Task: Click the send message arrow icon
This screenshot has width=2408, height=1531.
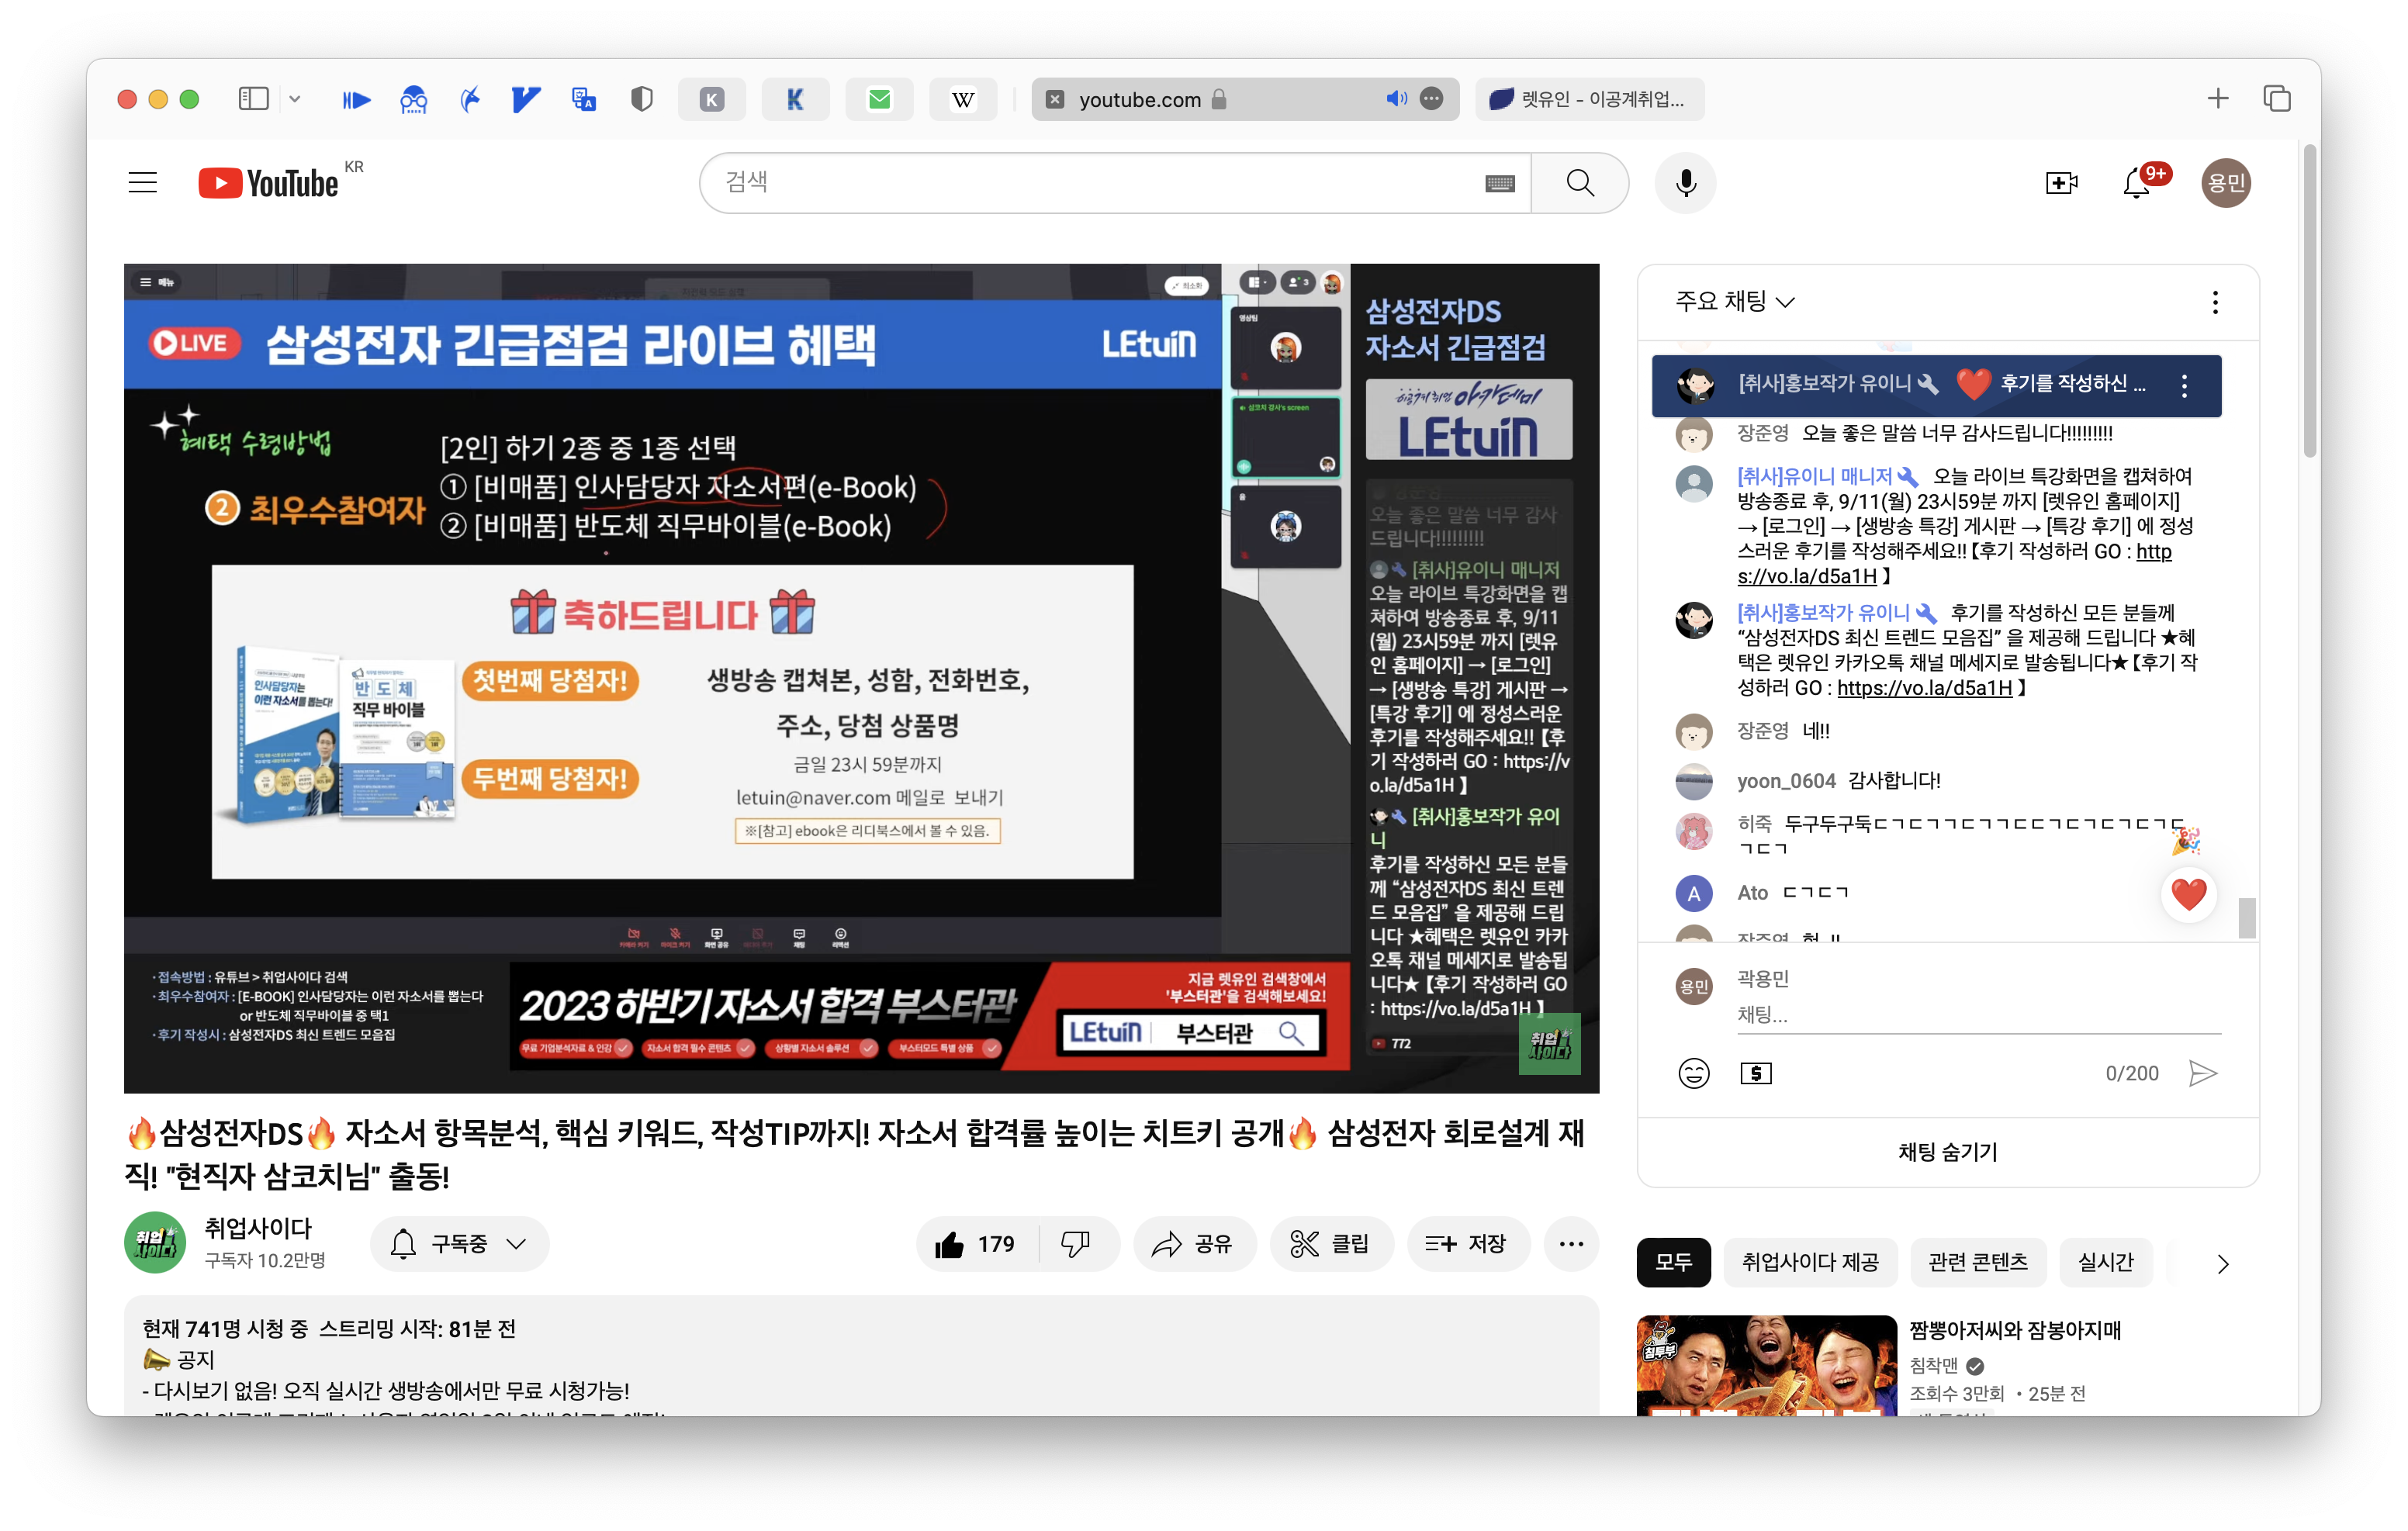Action: (2203, 1073)
